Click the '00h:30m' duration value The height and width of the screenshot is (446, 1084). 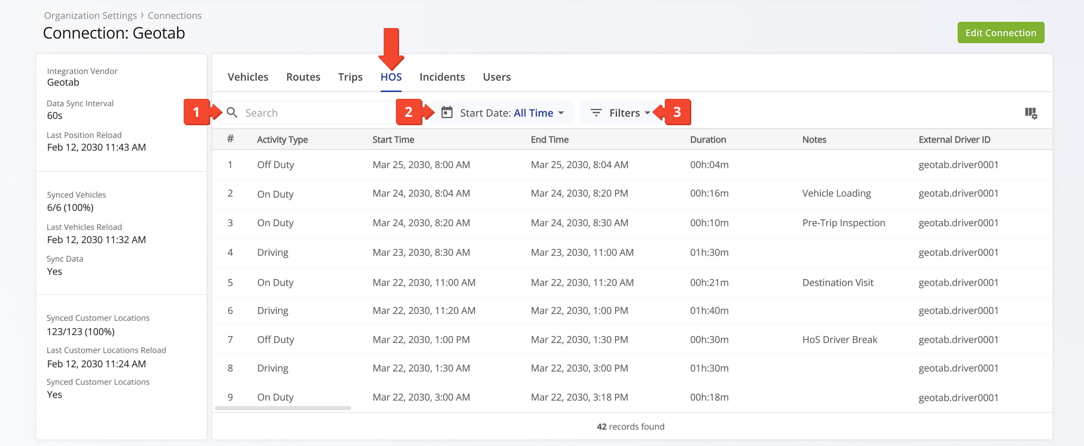(x=709, y=340)
